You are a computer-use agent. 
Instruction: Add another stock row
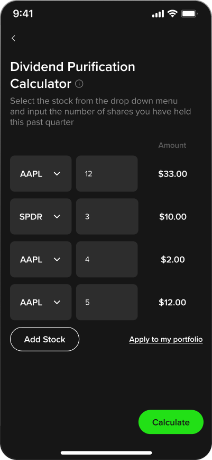(45, 339)
